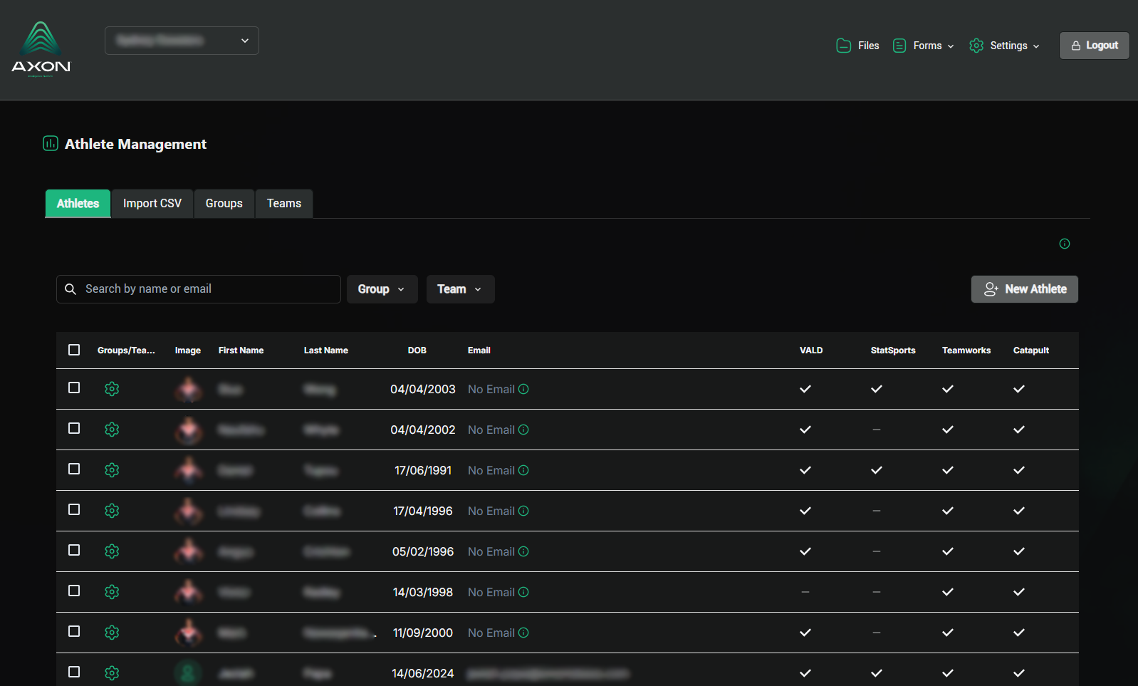
Task: Select checkbox for athlete born 17/06/1991
Action: click(74, 469)
